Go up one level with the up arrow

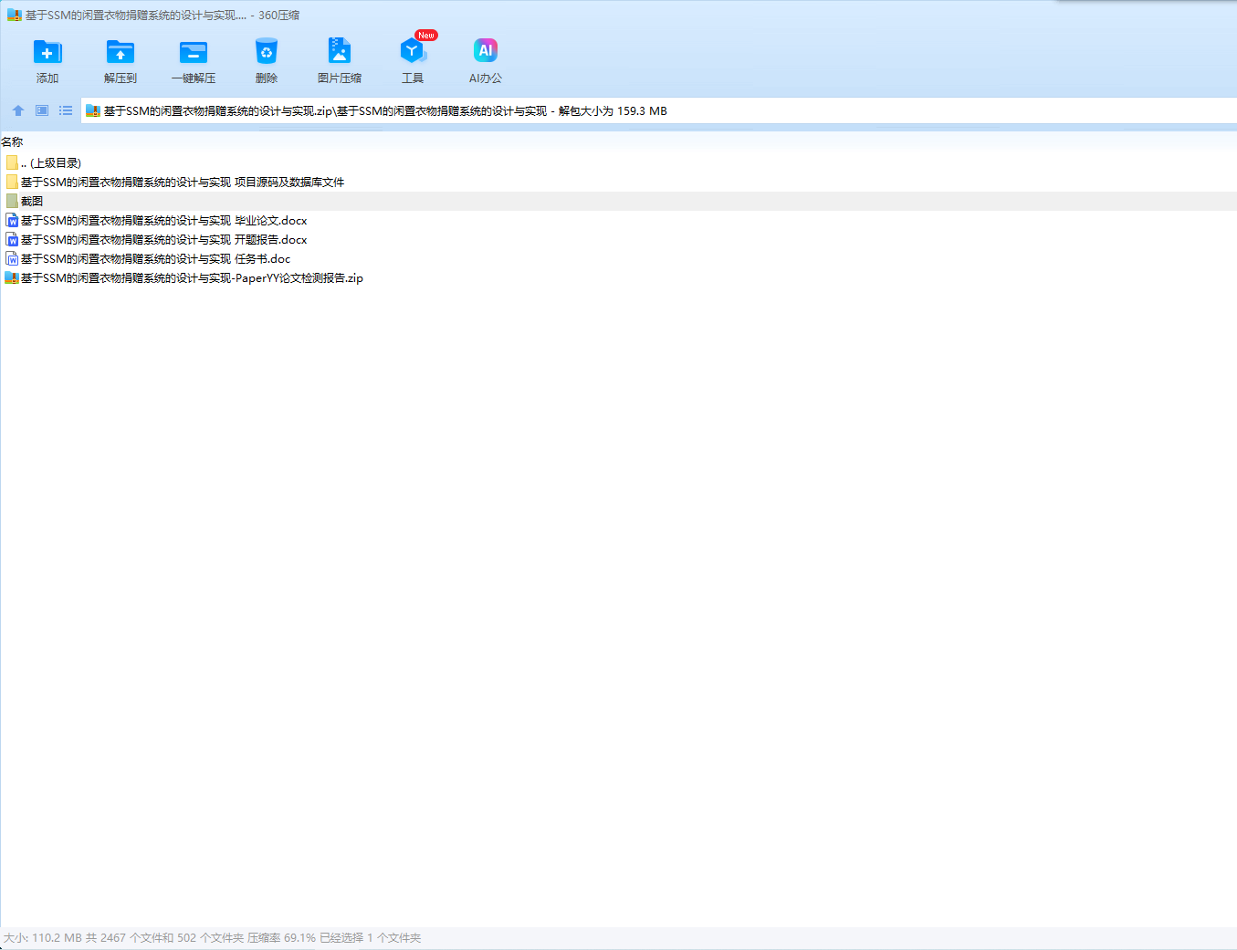[x=18, y=110]
